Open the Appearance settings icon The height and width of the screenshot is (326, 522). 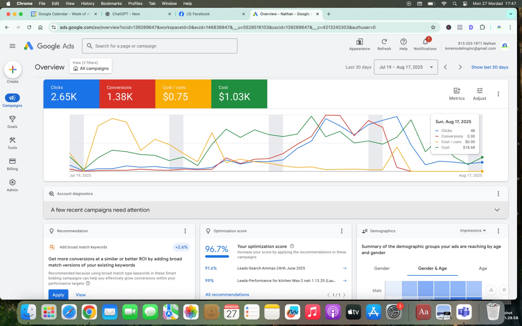(360, 42)
